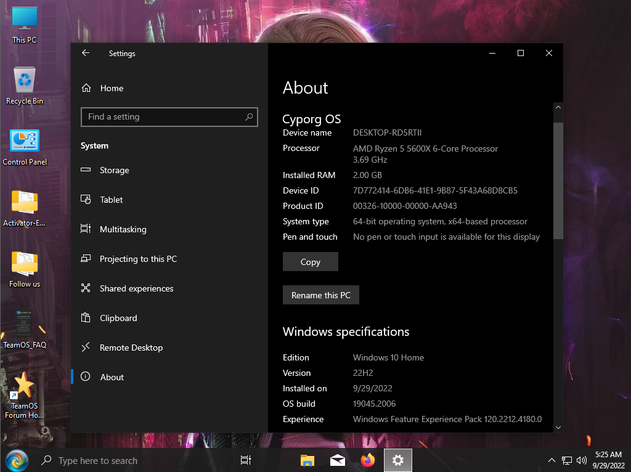Show hidden system tray icons
This screenshot has height=472, width=631.
tap(552, 460)
